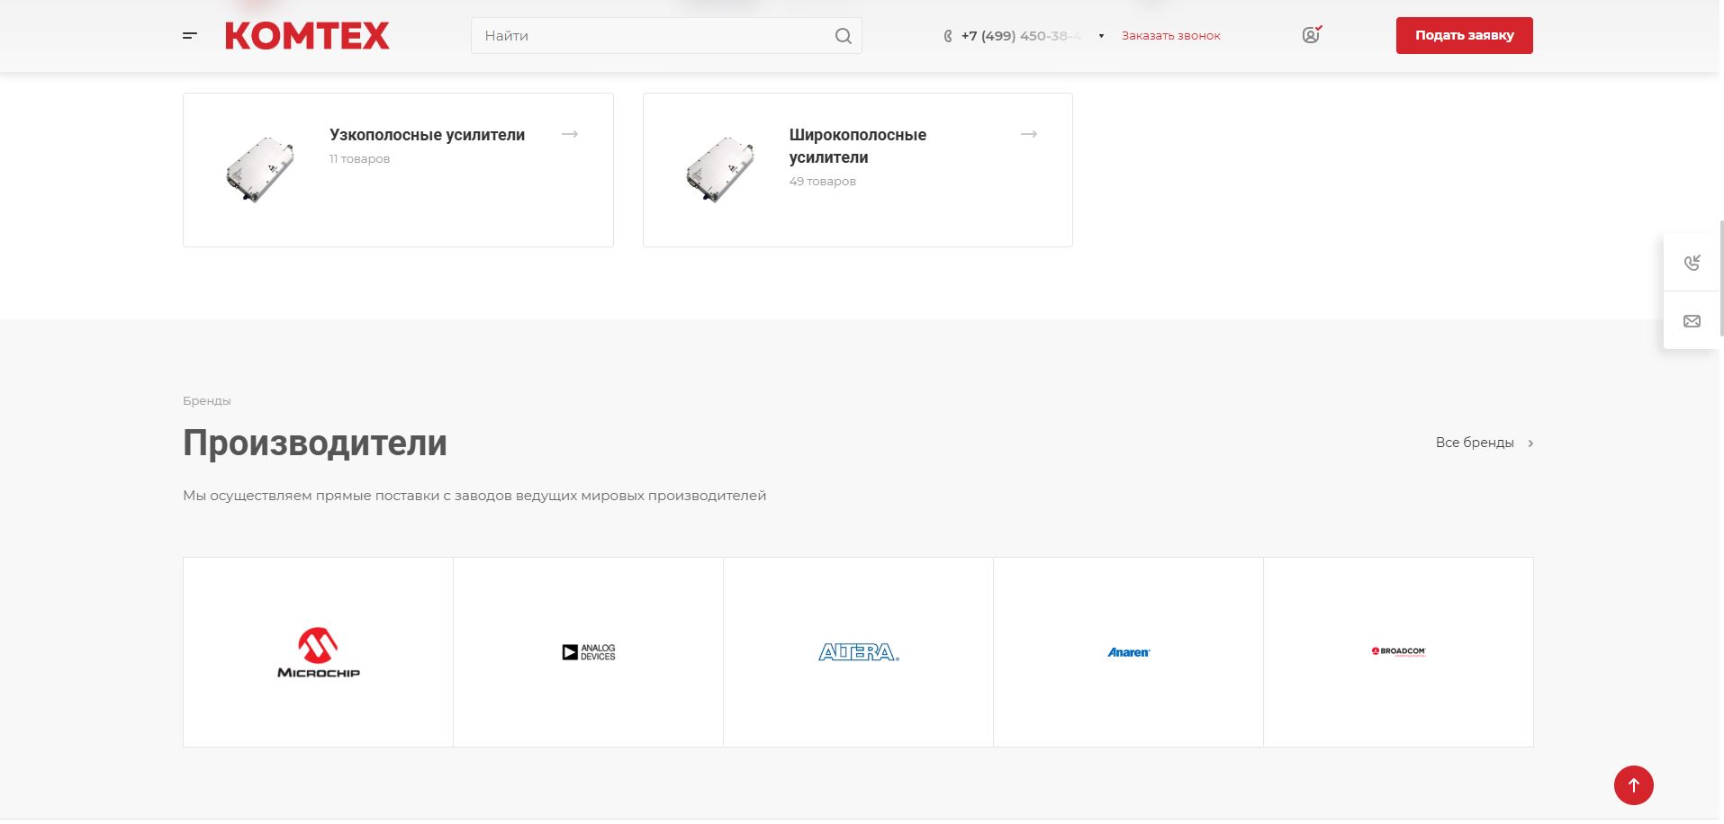Click the Производители heading
This screenshot has width=1724, height=824.
[x=315, y=443]
